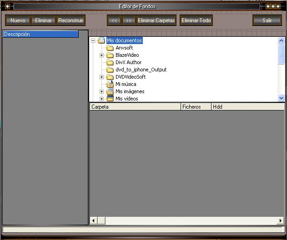
Task: Click the title bar diamond icon at left
Action: pos(7,6)
